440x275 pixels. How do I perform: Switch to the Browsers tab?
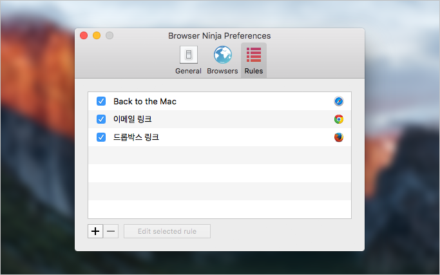point(222,61)
